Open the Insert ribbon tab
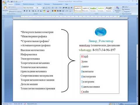The width and height of the screenshot is (140, 105). pos(18,4)
